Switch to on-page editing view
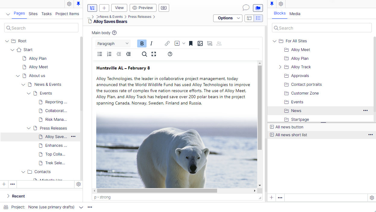Viewport: 376px width, 212px height. coord(249,18)
